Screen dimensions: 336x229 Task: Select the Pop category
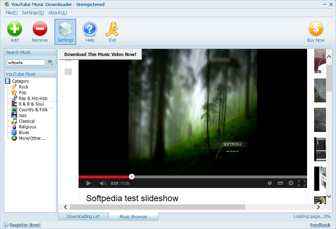[22, 93]
